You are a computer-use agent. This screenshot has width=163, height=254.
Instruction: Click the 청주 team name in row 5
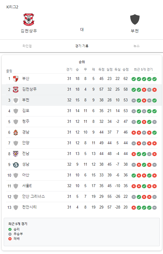[x=26, y=121]
